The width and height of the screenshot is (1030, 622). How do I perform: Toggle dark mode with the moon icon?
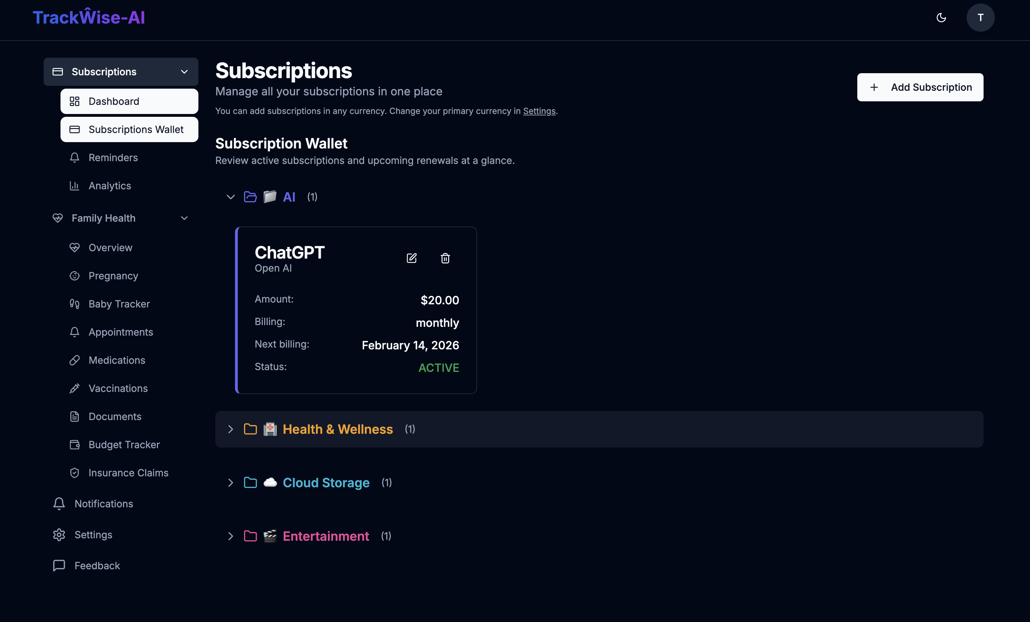click(x=941, y=18)
